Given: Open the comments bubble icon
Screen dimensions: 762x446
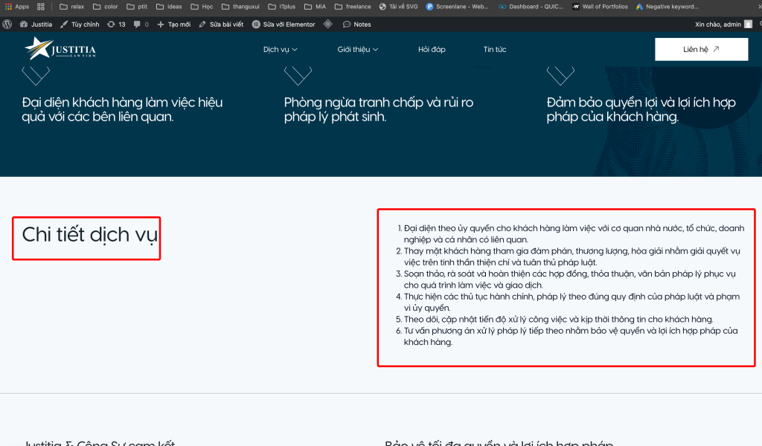Looking at the screenshot, I should click(141, 24).
